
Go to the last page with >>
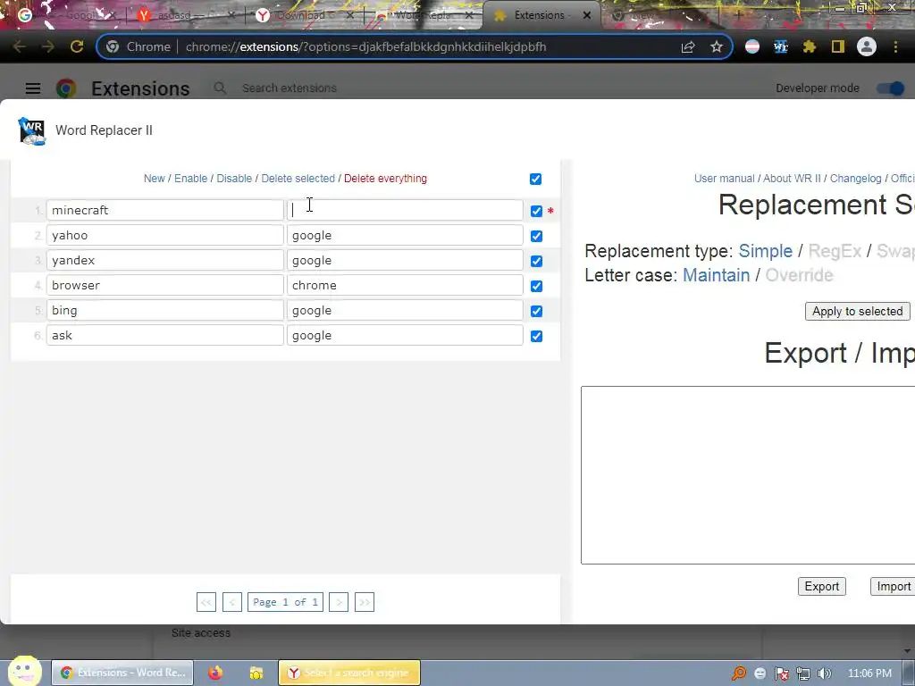pyautogui.click(x=365, y=602)
